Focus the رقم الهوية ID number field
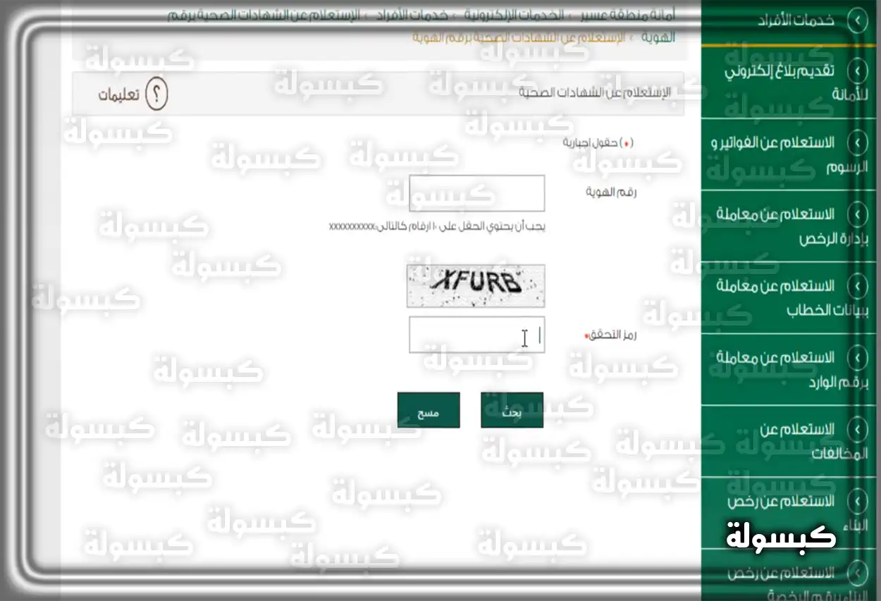 pos(476,193)
